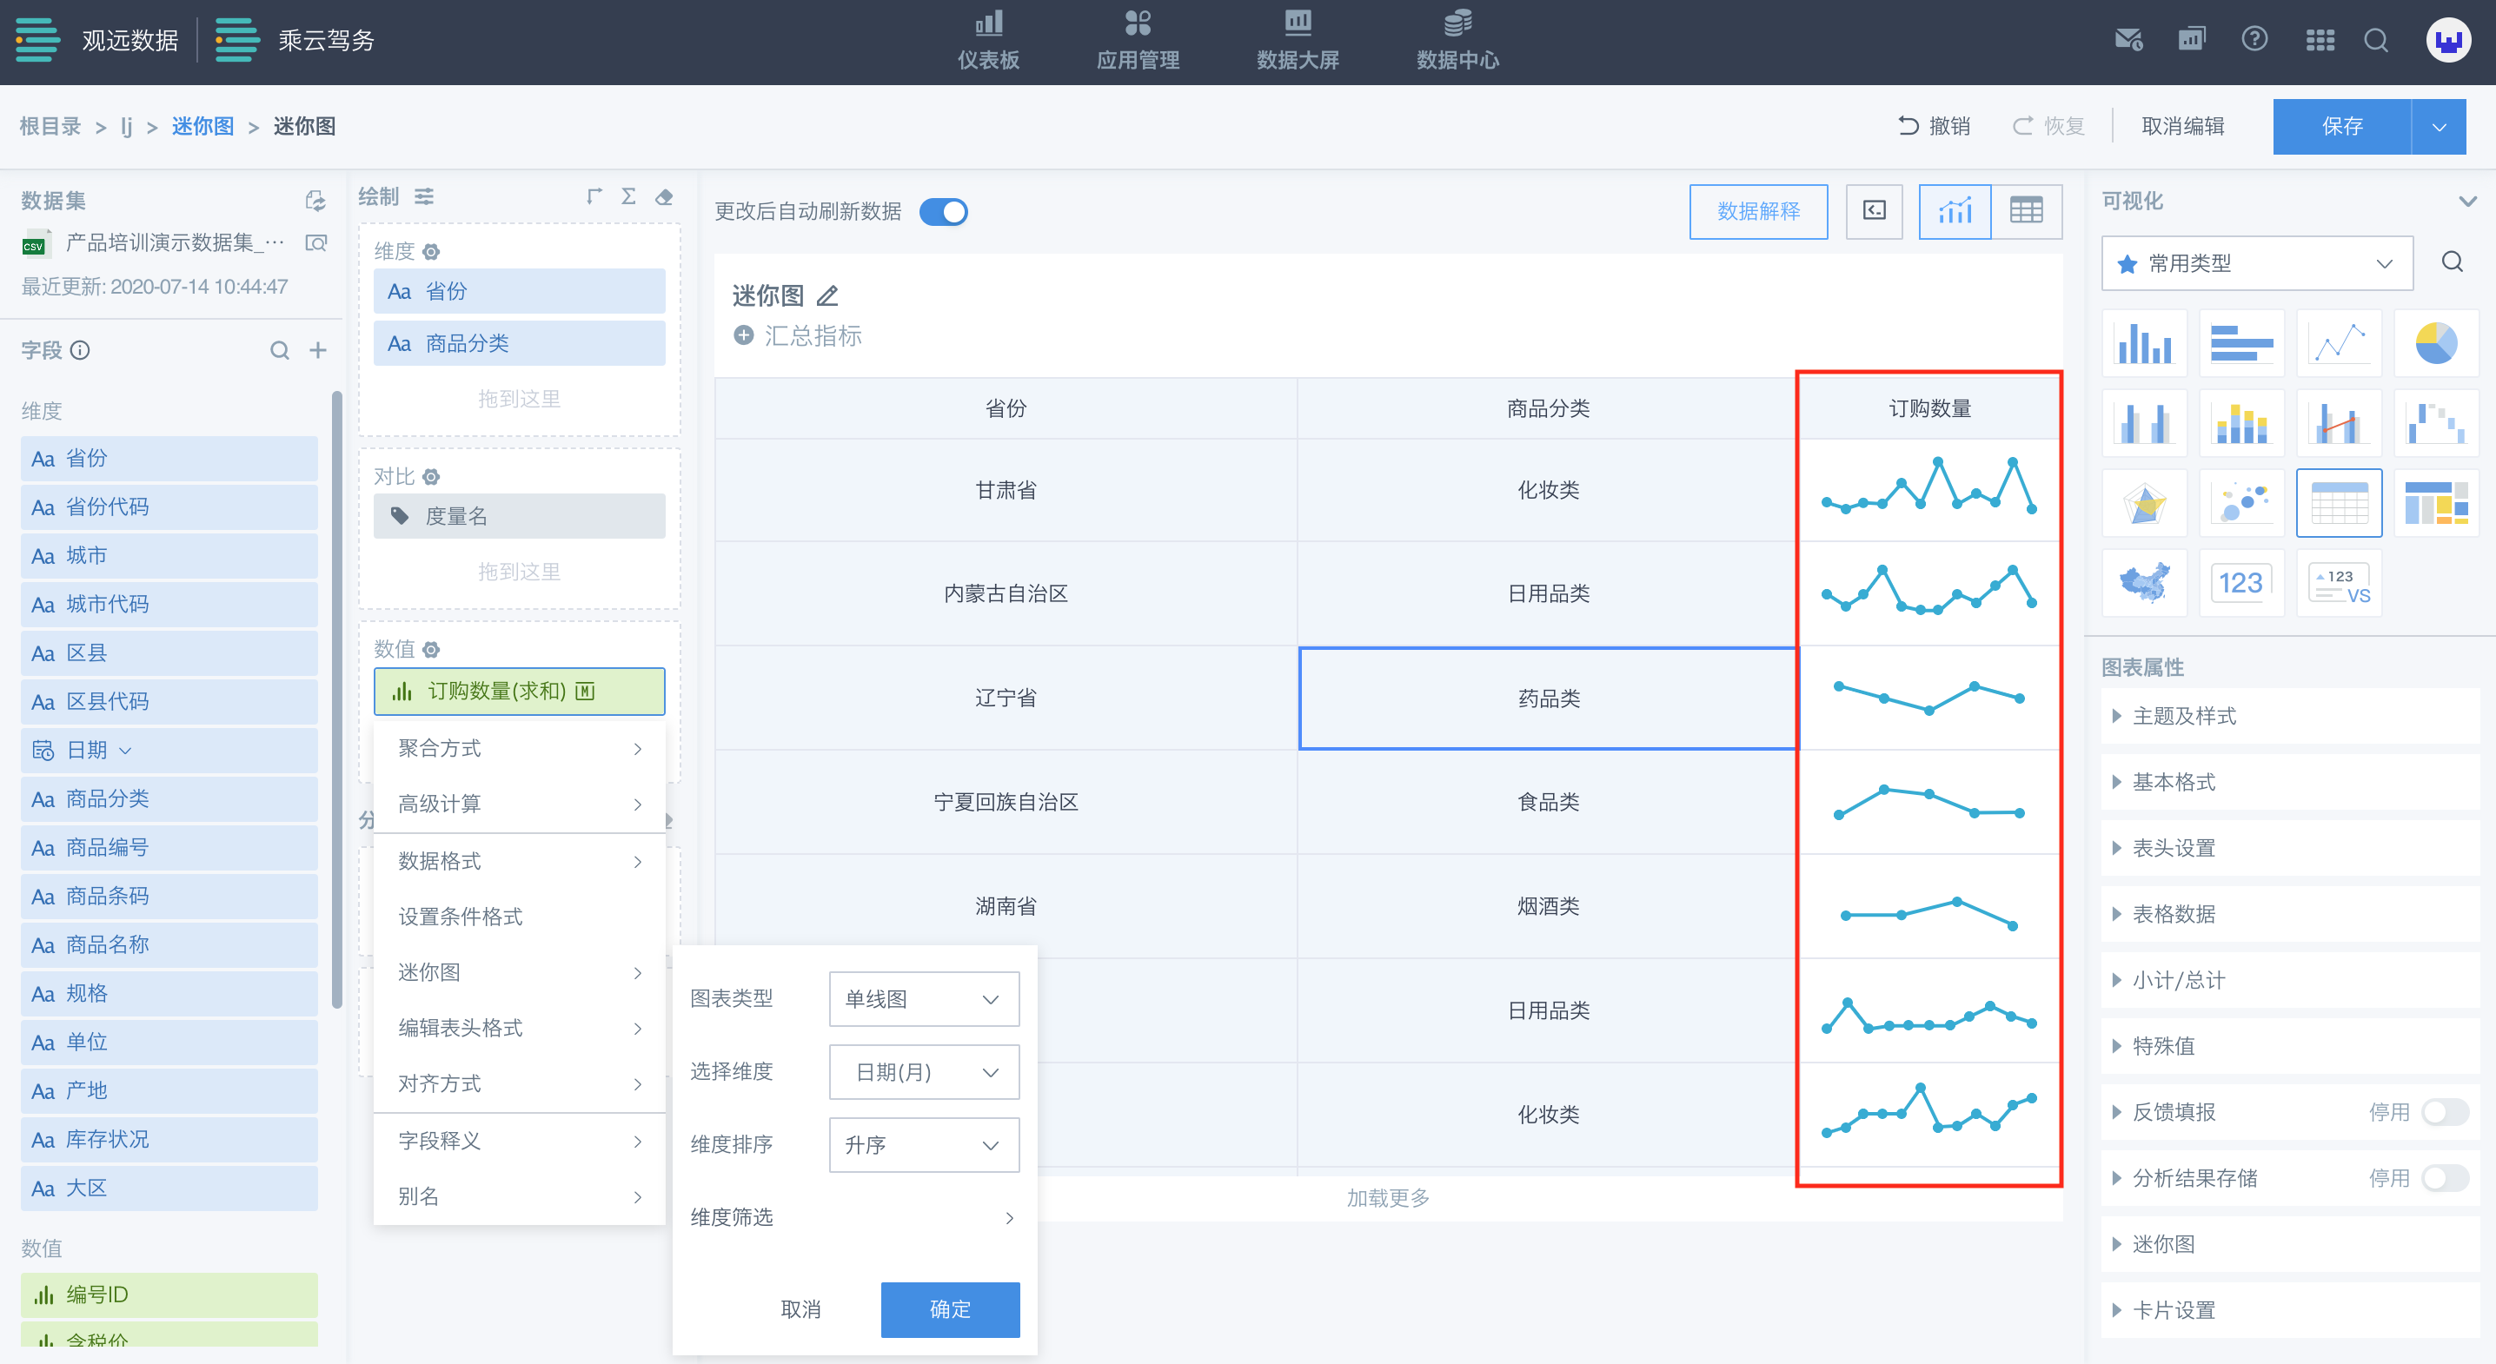
Task: Switch to table view icon
Action: 2025,211
